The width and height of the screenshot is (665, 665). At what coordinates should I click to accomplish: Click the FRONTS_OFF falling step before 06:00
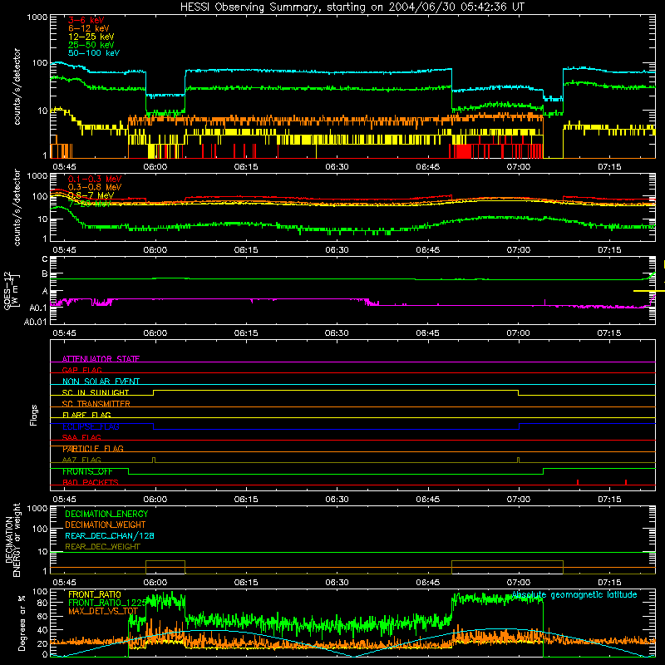pyautogui.click(x=129, y=471)
